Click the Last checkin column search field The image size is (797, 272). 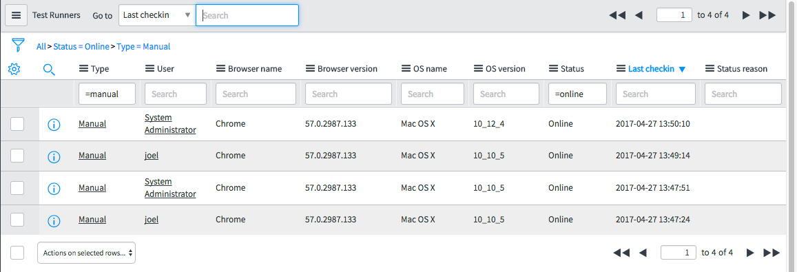(x=656, y=94)
